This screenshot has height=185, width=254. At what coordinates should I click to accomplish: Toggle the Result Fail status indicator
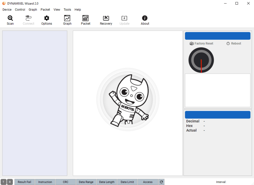point(24,182)
